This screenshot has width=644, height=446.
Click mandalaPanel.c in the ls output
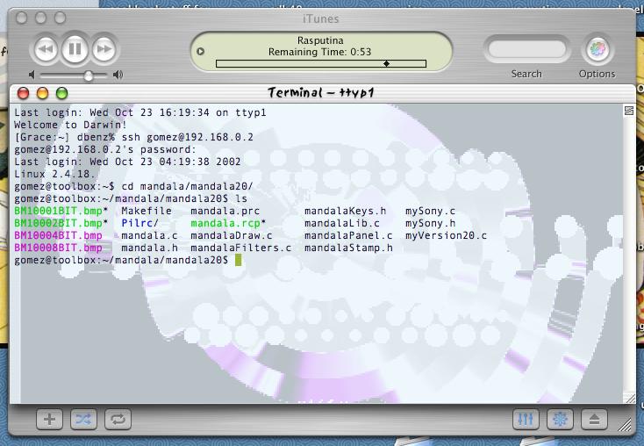[348, 235]
